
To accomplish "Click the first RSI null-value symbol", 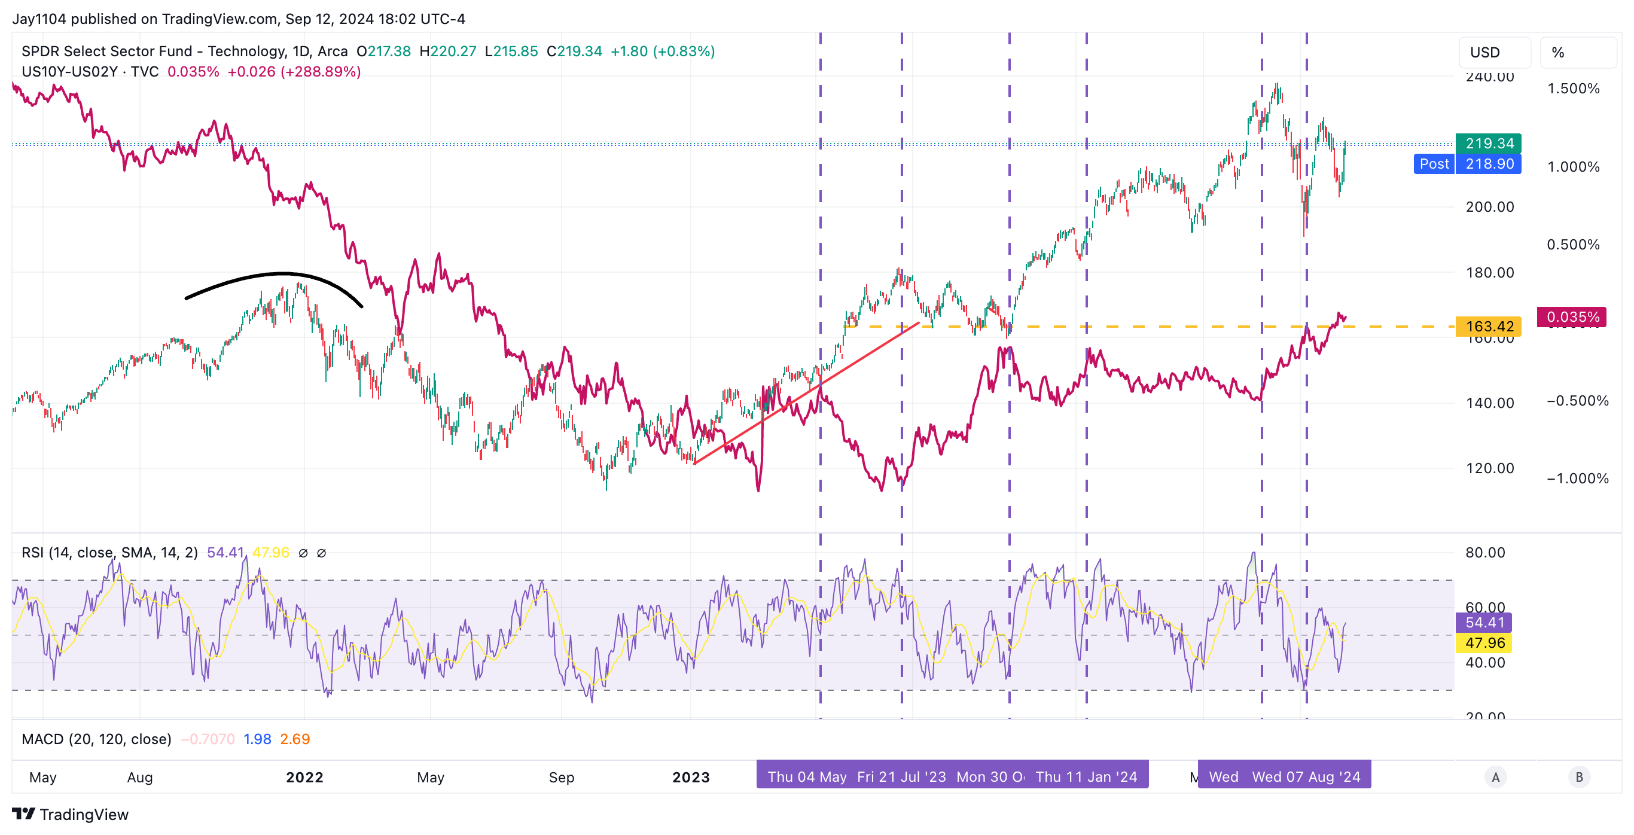I will [303, 553].
